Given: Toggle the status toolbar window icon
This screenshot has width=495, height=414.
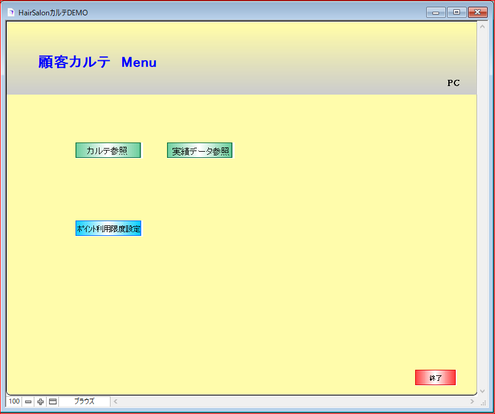Looking at the screenshot, I should tap(53, 402).
